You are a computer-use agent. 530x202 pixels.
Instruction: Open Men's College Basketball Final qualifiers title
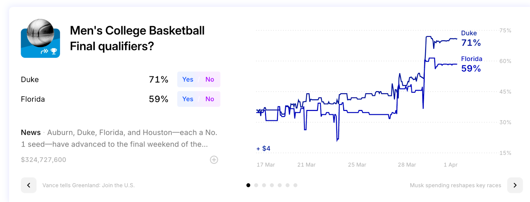[137, 38]
